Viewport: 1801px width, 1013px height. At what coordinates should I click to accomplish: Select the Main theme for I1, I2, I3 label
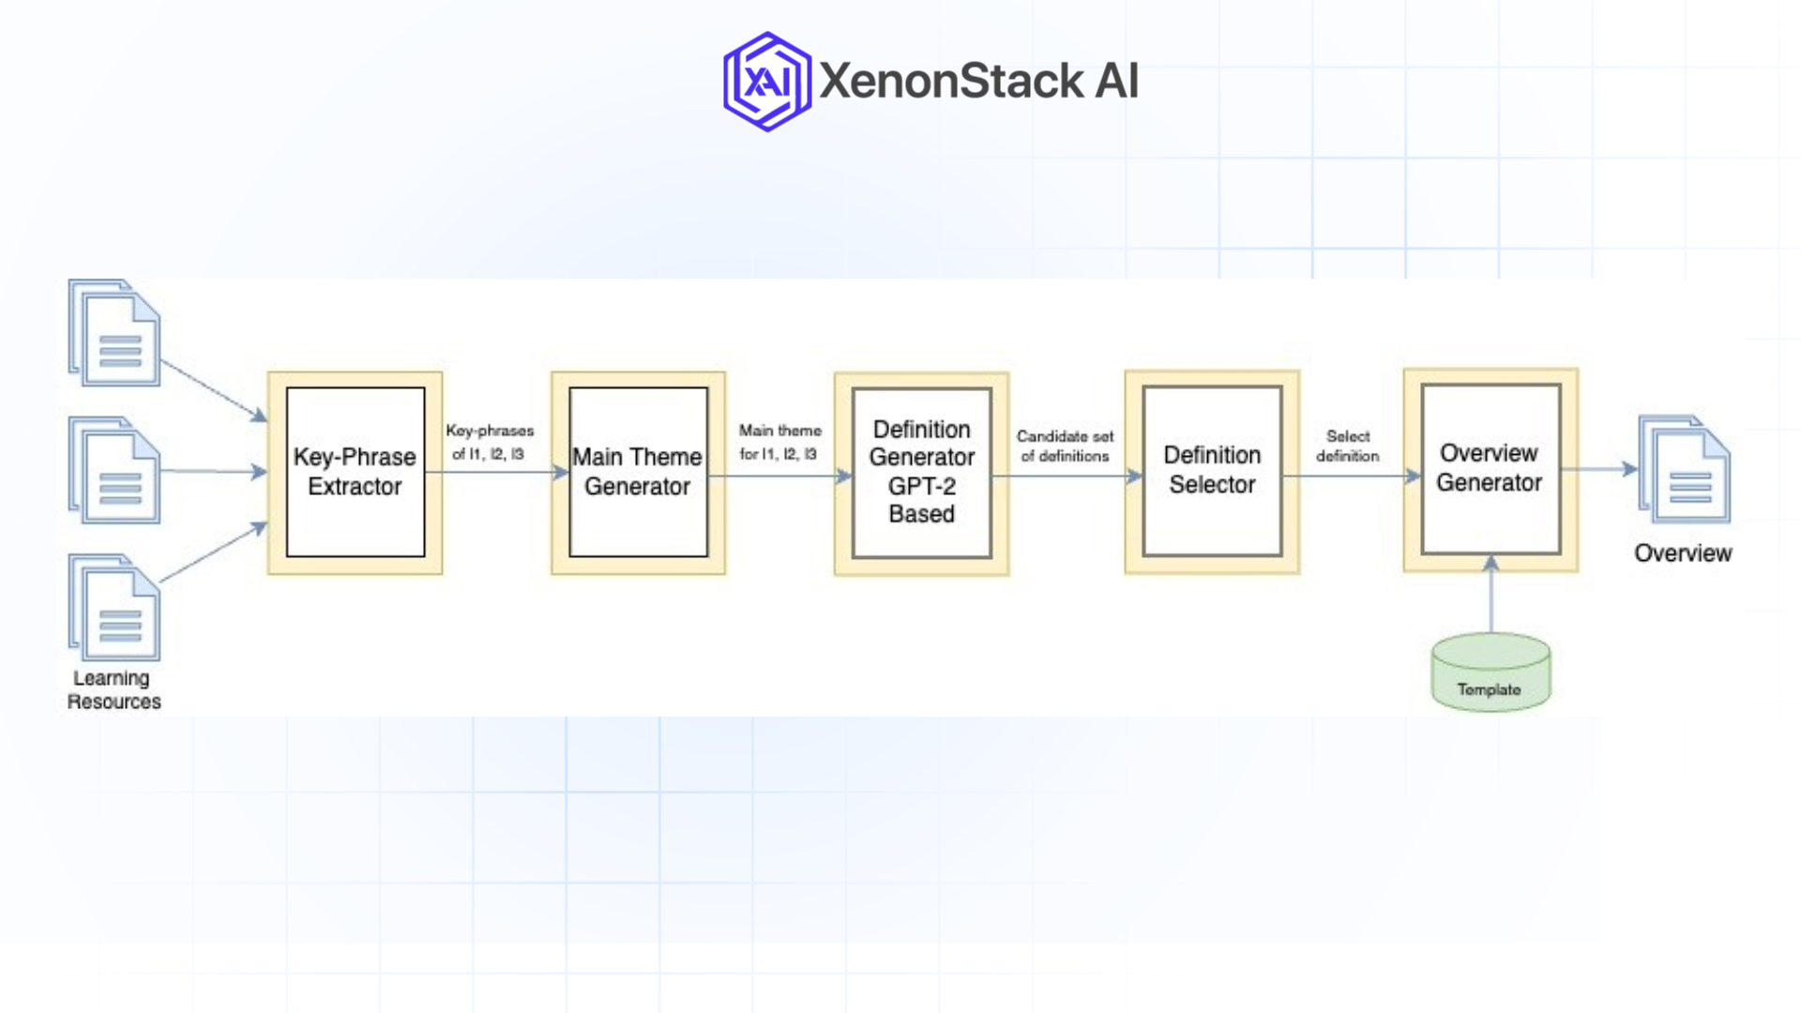pos(779,441)
